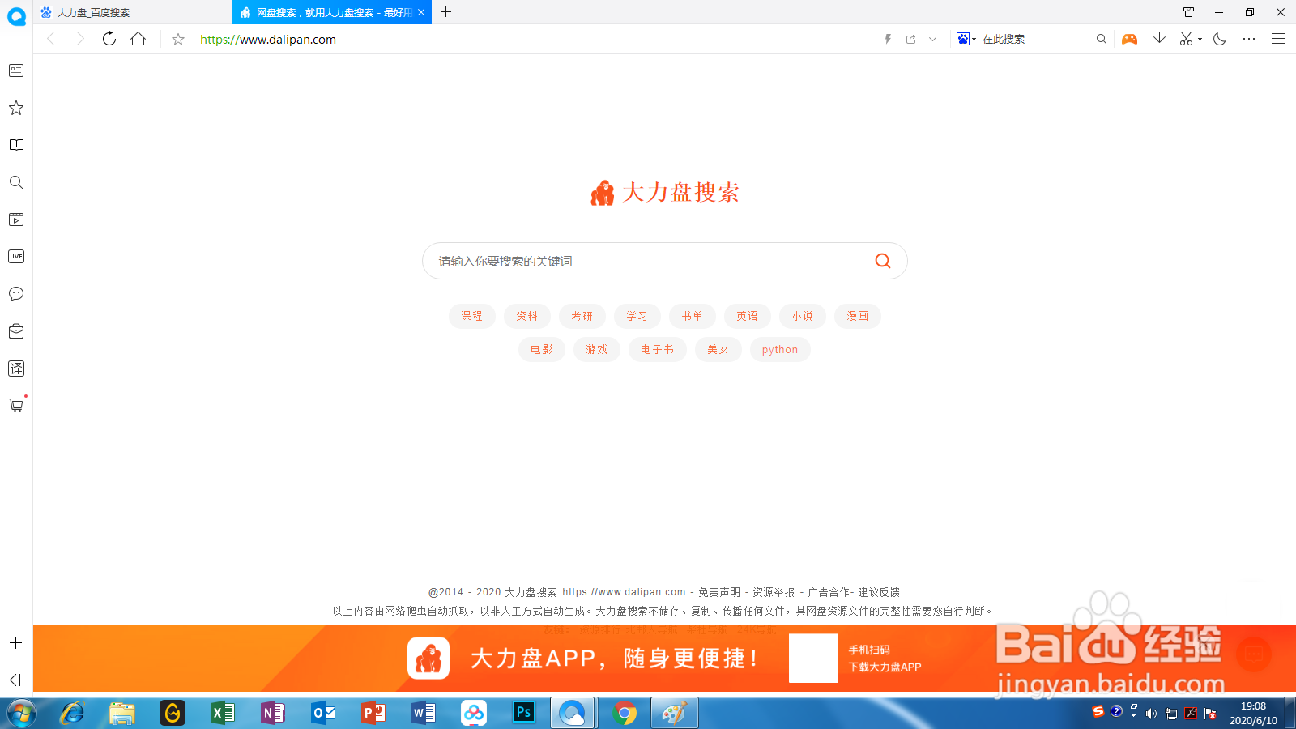Click the python tag
Screen dimensions: 1296x729
coord(780,349)
